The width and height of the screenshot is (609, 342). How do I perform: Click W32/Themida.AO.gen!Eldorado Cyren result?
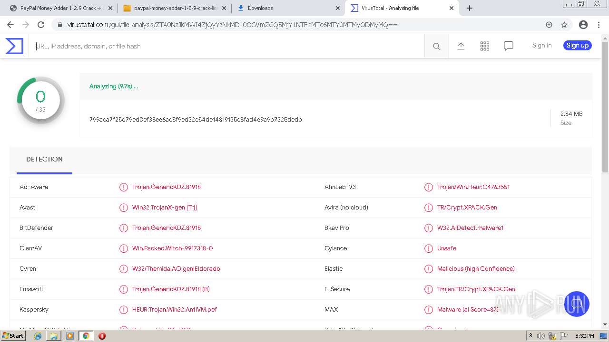(x=176, y=269)
